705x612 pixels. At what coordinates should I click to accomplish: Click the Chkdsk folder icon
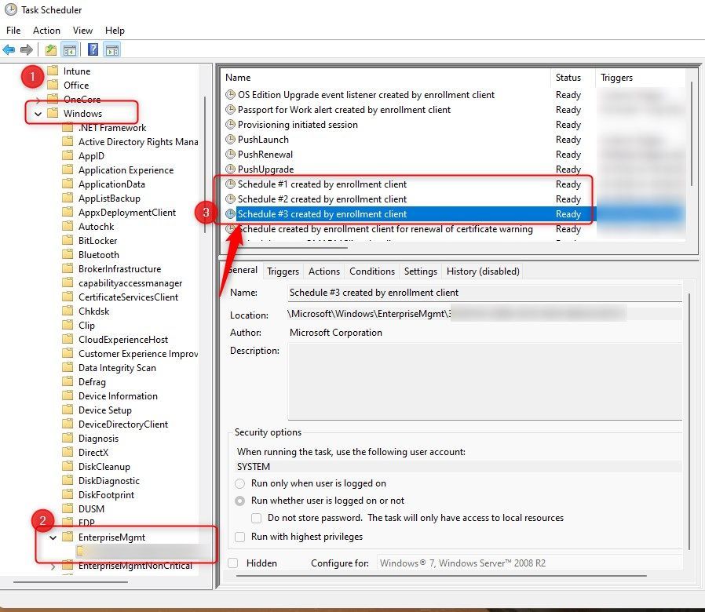click(68, 311)
